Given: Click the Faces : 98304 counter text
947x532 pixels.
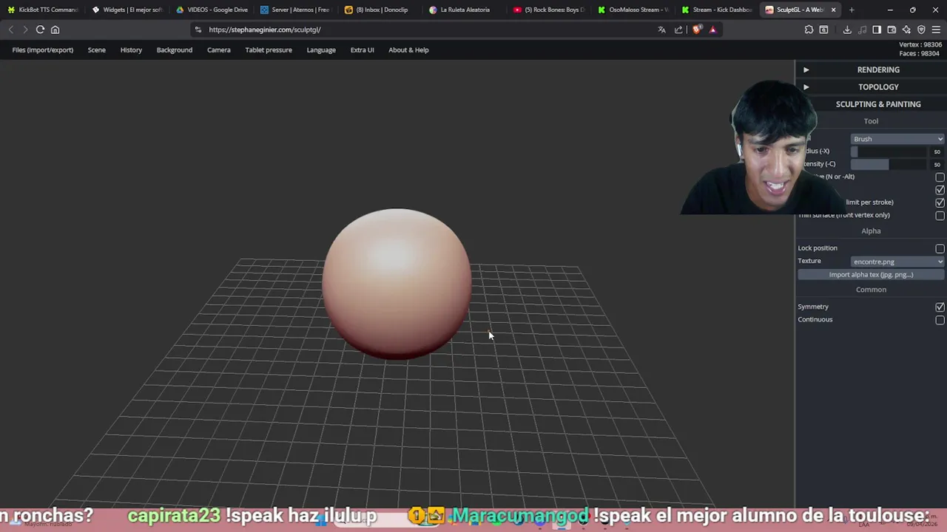Looking at the screenshot, I should click(x=920, y=54).
